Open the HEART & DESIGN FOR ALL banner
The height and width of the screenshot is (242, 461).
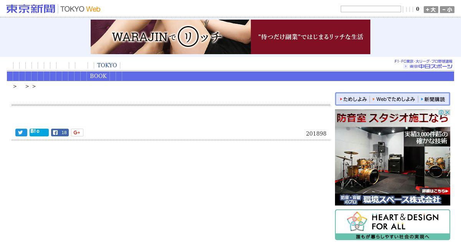point(393,225)
